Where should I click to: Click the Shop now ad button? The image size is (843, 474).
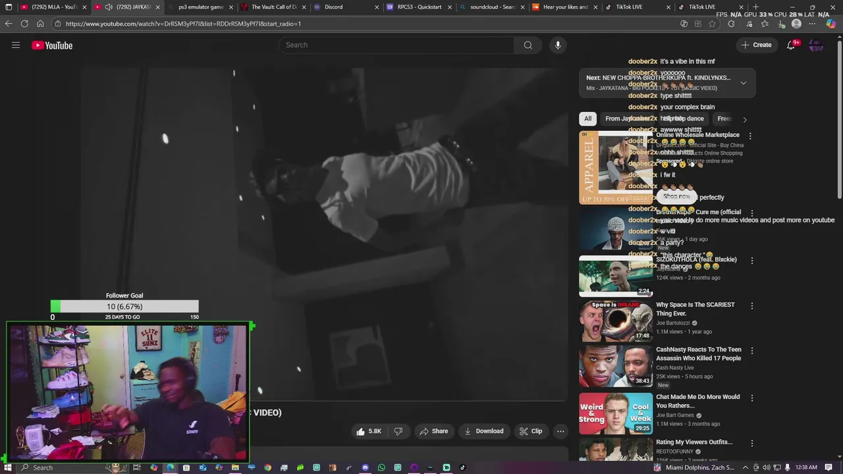click(676, 196)
